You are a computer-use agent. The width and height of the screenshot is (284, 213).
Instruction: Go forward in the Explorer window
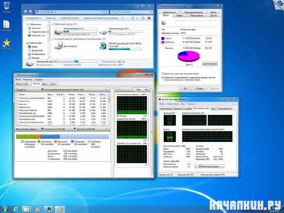[x=30, y=12]
